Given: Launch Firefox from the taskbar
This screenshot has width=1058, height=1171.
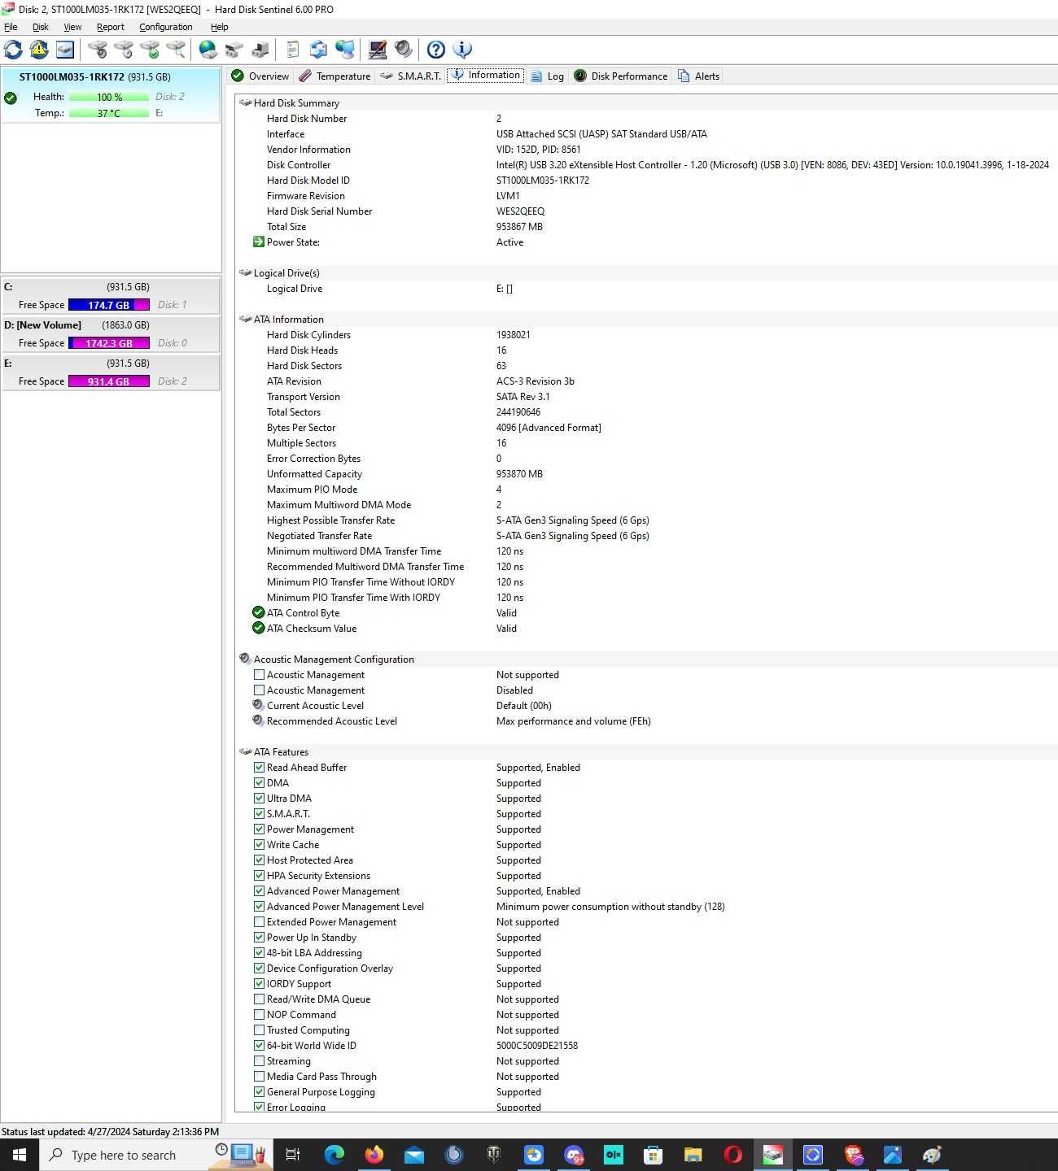Looking at the screenshot, I should [374, 1154].
